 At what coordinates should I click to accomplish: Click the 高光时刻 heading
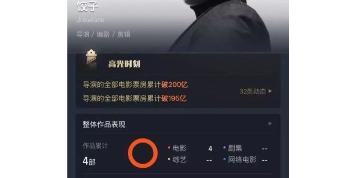point(124,64)
